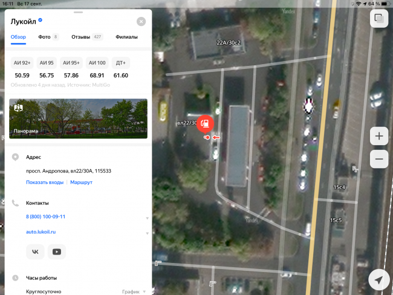Expand the phone number dropdown arrow
Image resolution: width=393 pixels, height=295 pixels.
tap(148, 218)
